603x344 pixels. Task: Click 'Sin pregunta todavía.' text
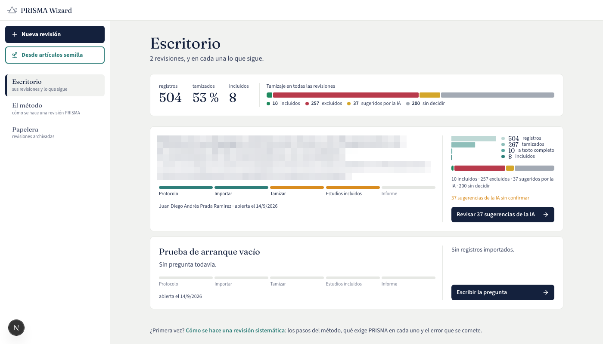pos(188,264)
